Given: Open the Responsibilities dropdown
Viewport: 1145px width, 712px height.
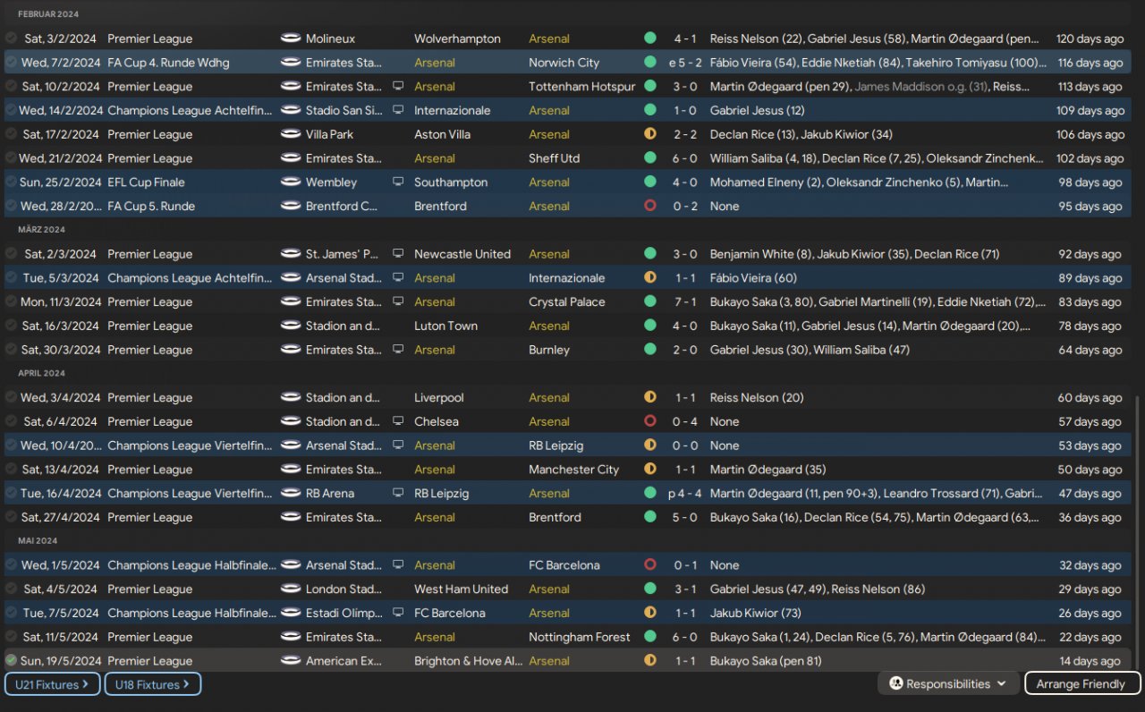Looking at the screenshot, I should [x=948, y=684].
